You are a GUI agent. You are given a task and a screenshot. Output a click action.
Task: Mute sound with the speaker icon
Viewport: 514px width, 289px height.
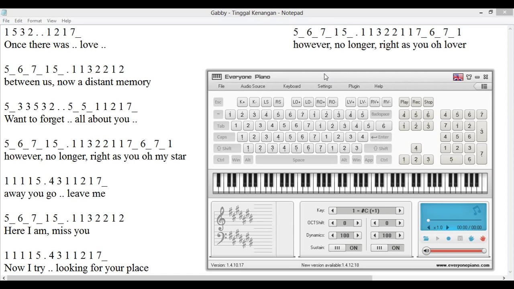click(426, 251)
